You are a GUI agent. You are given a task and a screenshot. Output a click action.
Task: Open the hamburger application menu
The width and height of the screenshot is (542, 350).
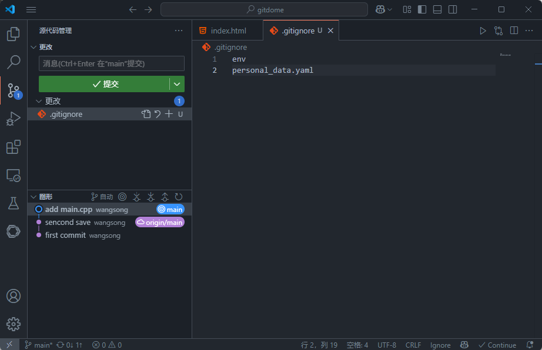click(31, 9)
